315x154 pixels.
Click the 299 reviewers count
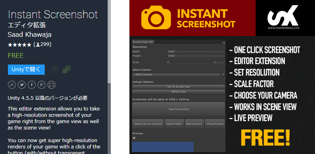click(43, 44)
